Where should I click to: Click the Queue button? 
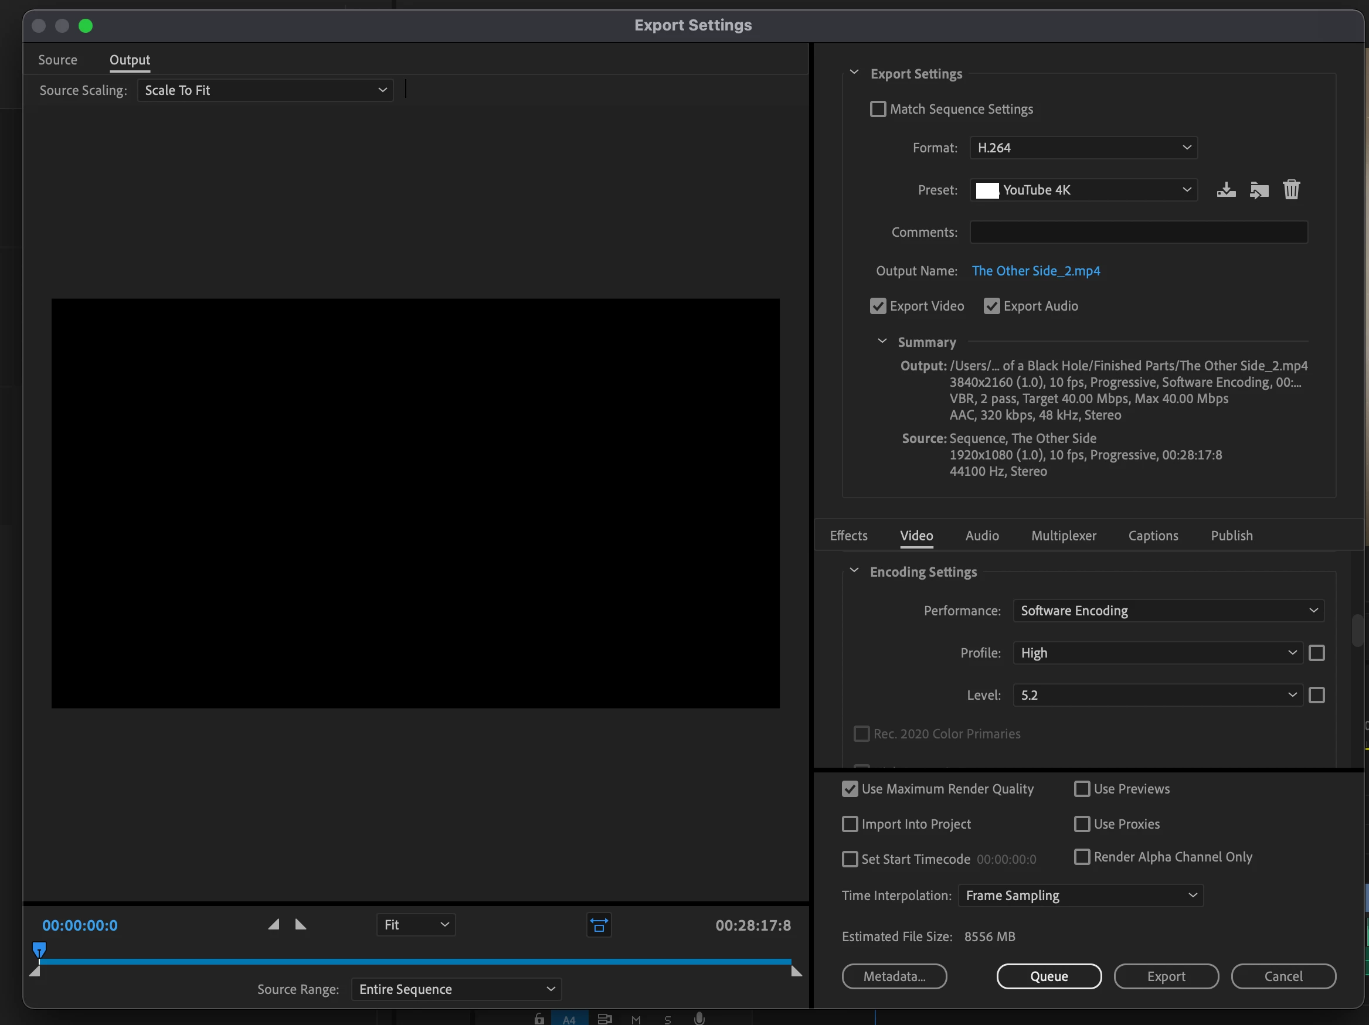(x=1048, y=976)
